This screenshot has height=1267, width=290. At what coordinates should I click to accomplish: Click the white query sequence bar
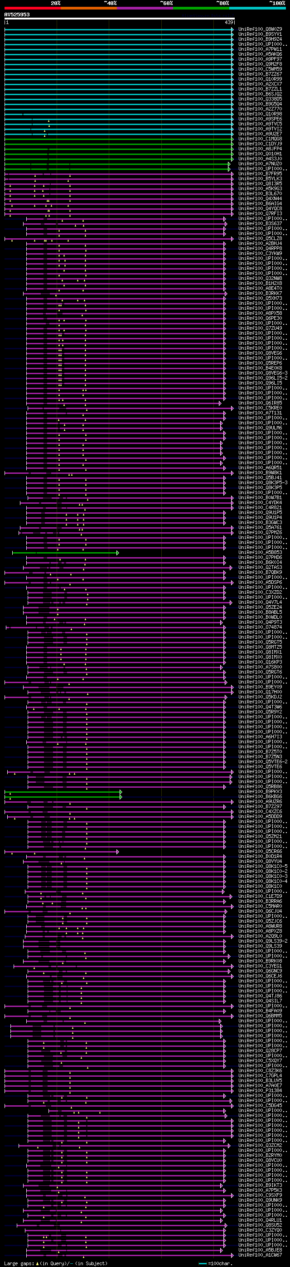120,19
